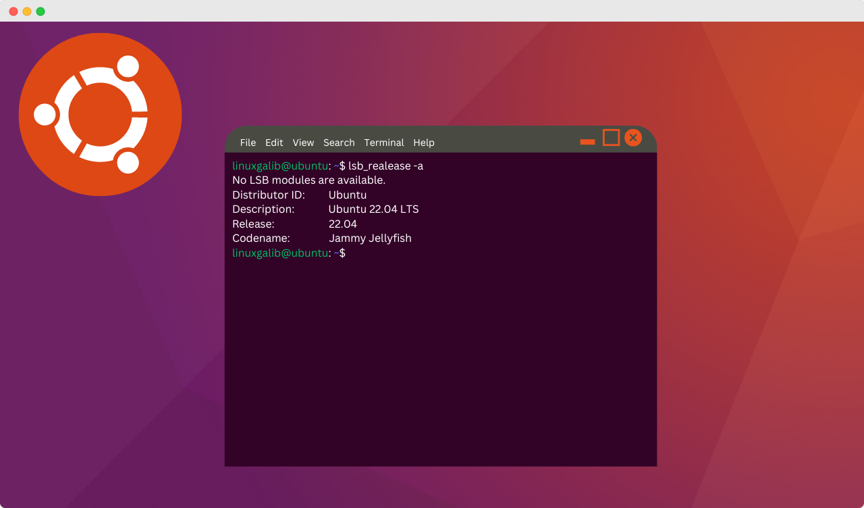Click the 'Description:' label
864x508 pixels.
click(x=263, y=209)
